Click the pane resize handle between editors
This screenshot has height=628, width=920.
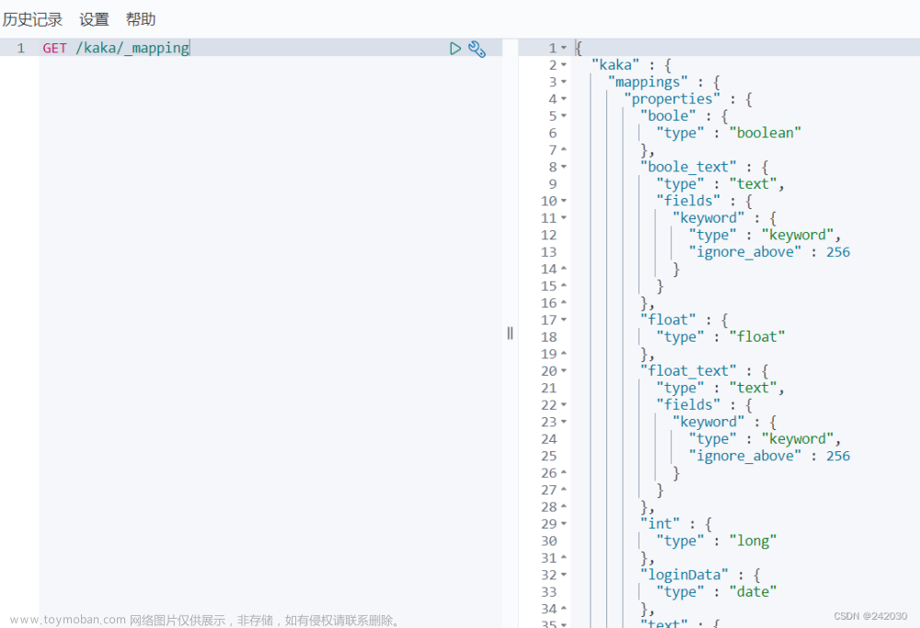point(510,333)
